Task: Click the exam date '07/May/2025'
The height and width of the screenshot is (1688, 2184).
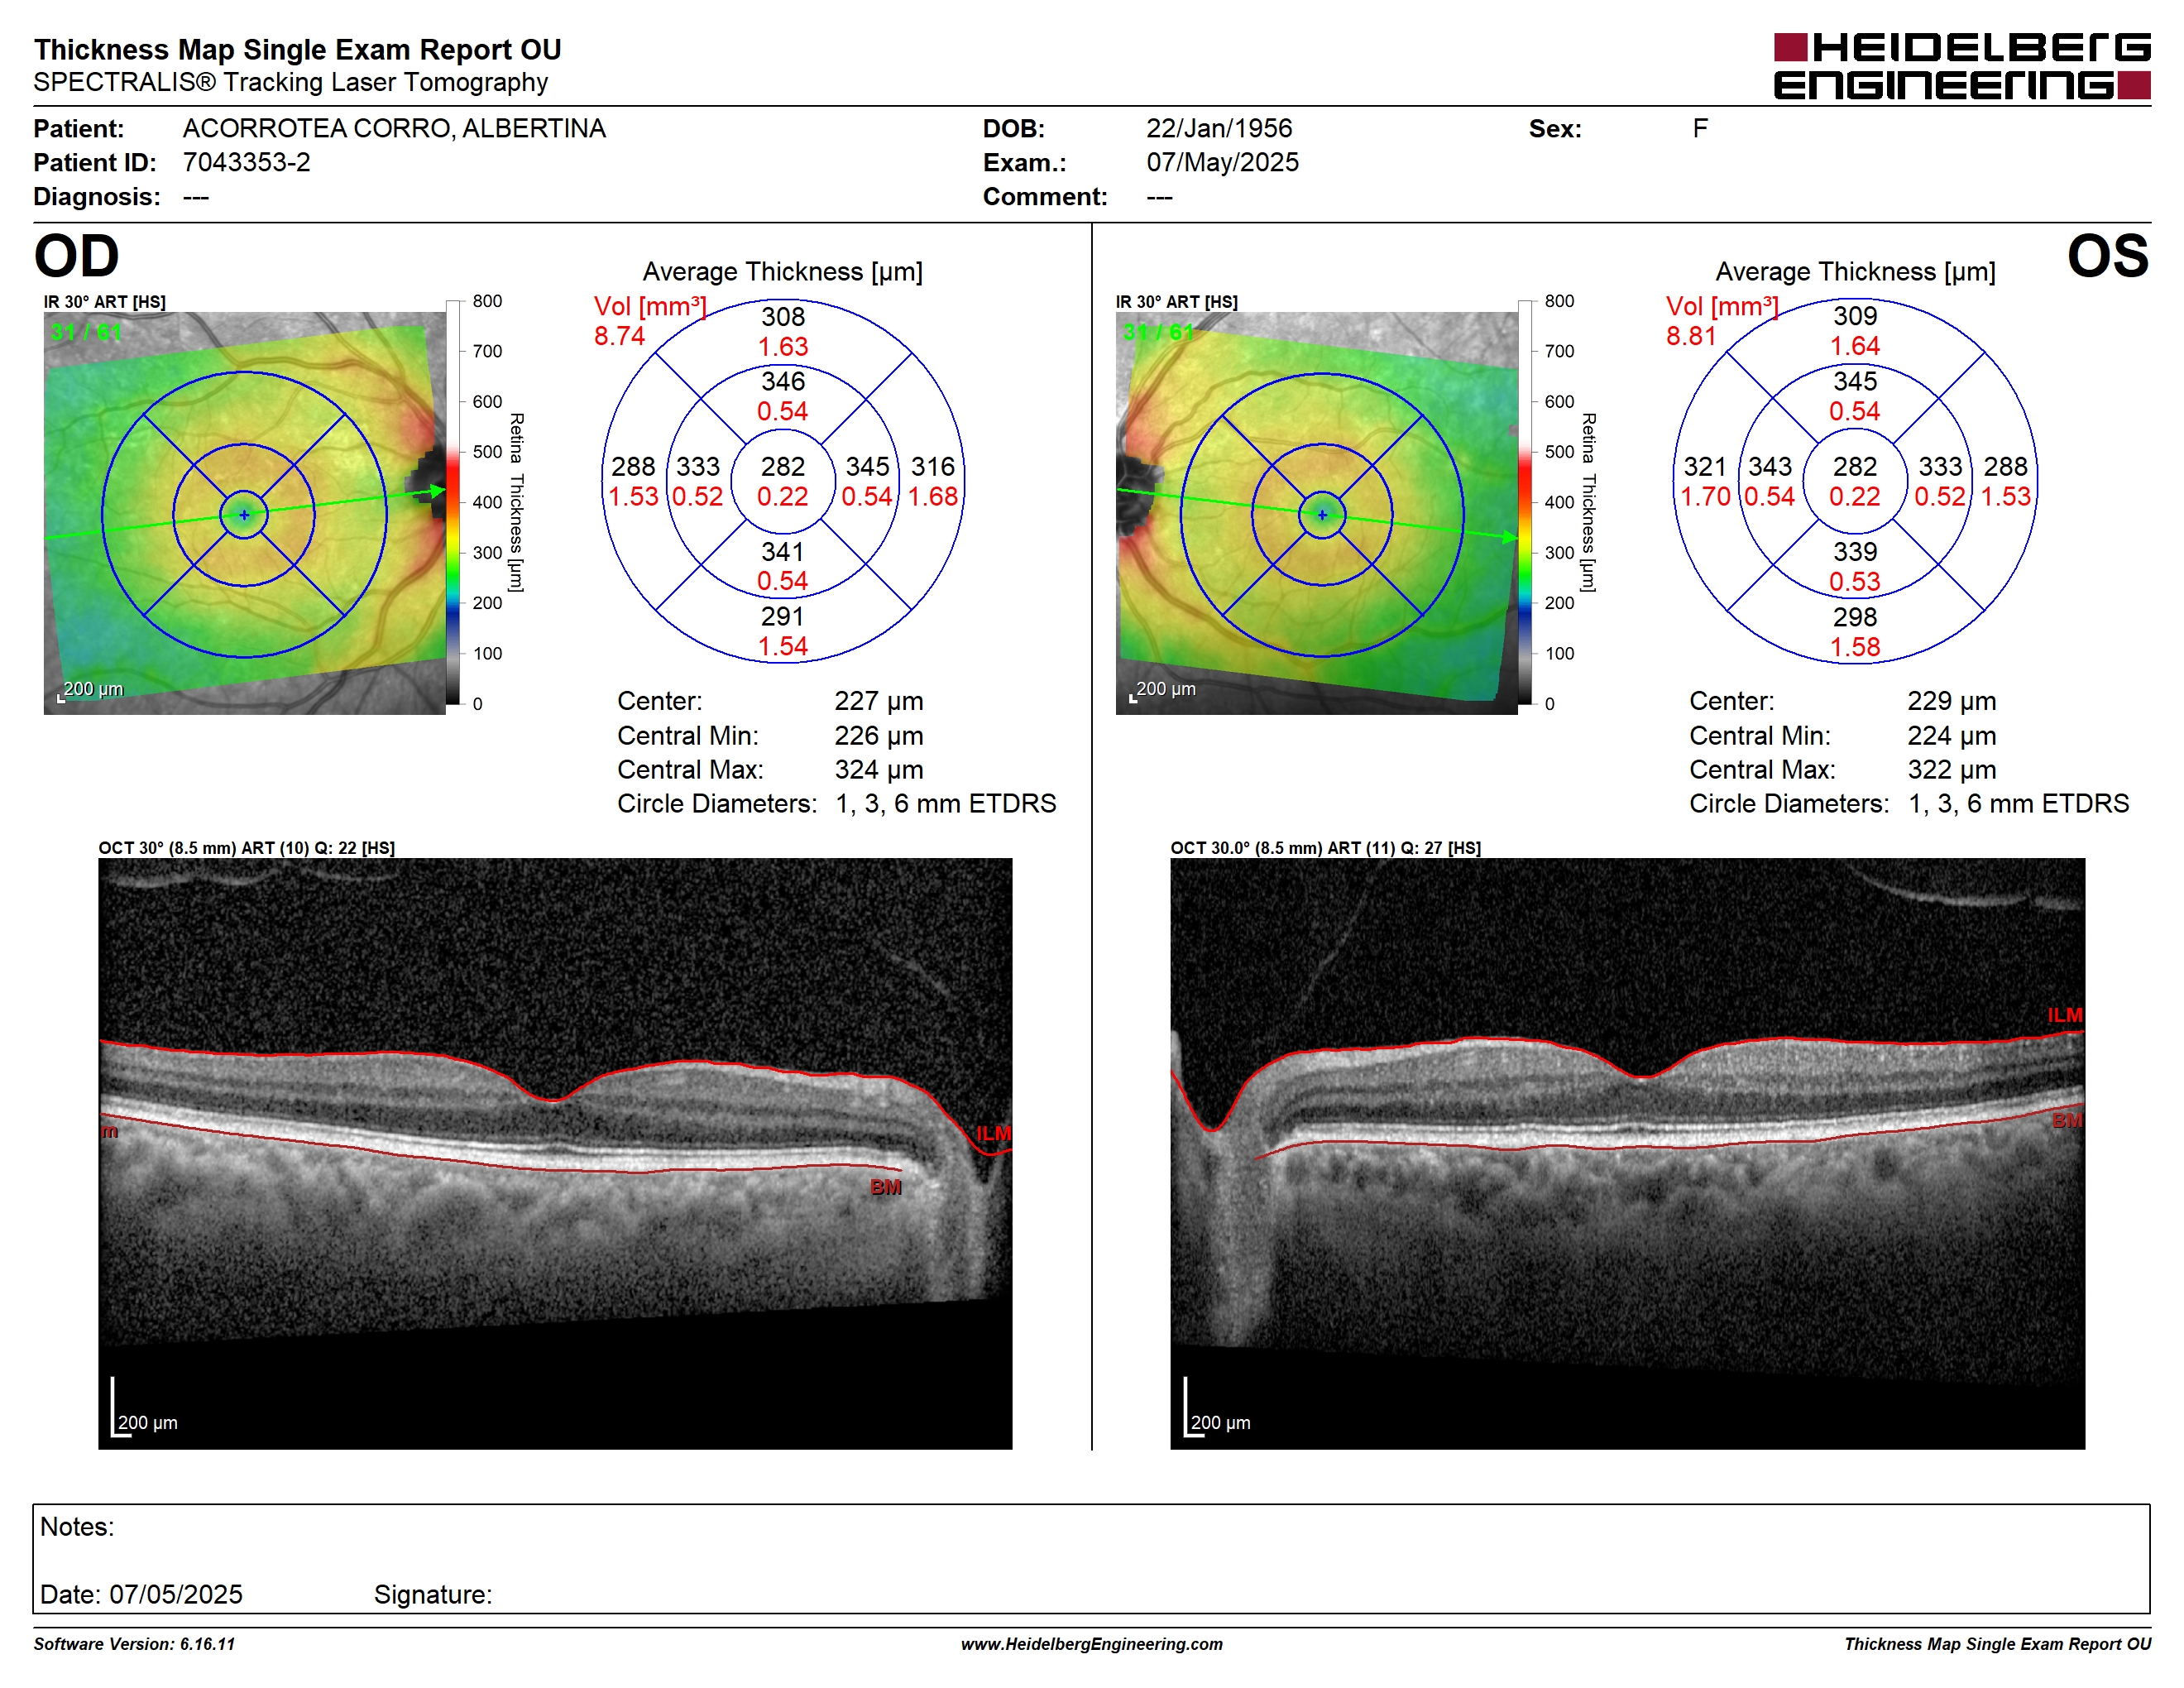Action: tap(1222, 163)
